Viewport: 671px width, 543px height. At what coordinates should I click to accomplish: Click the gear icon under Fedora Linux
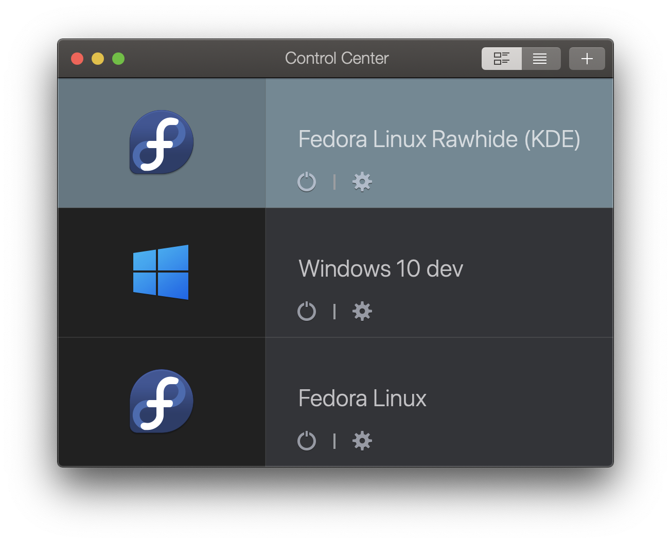pos(362,441)
